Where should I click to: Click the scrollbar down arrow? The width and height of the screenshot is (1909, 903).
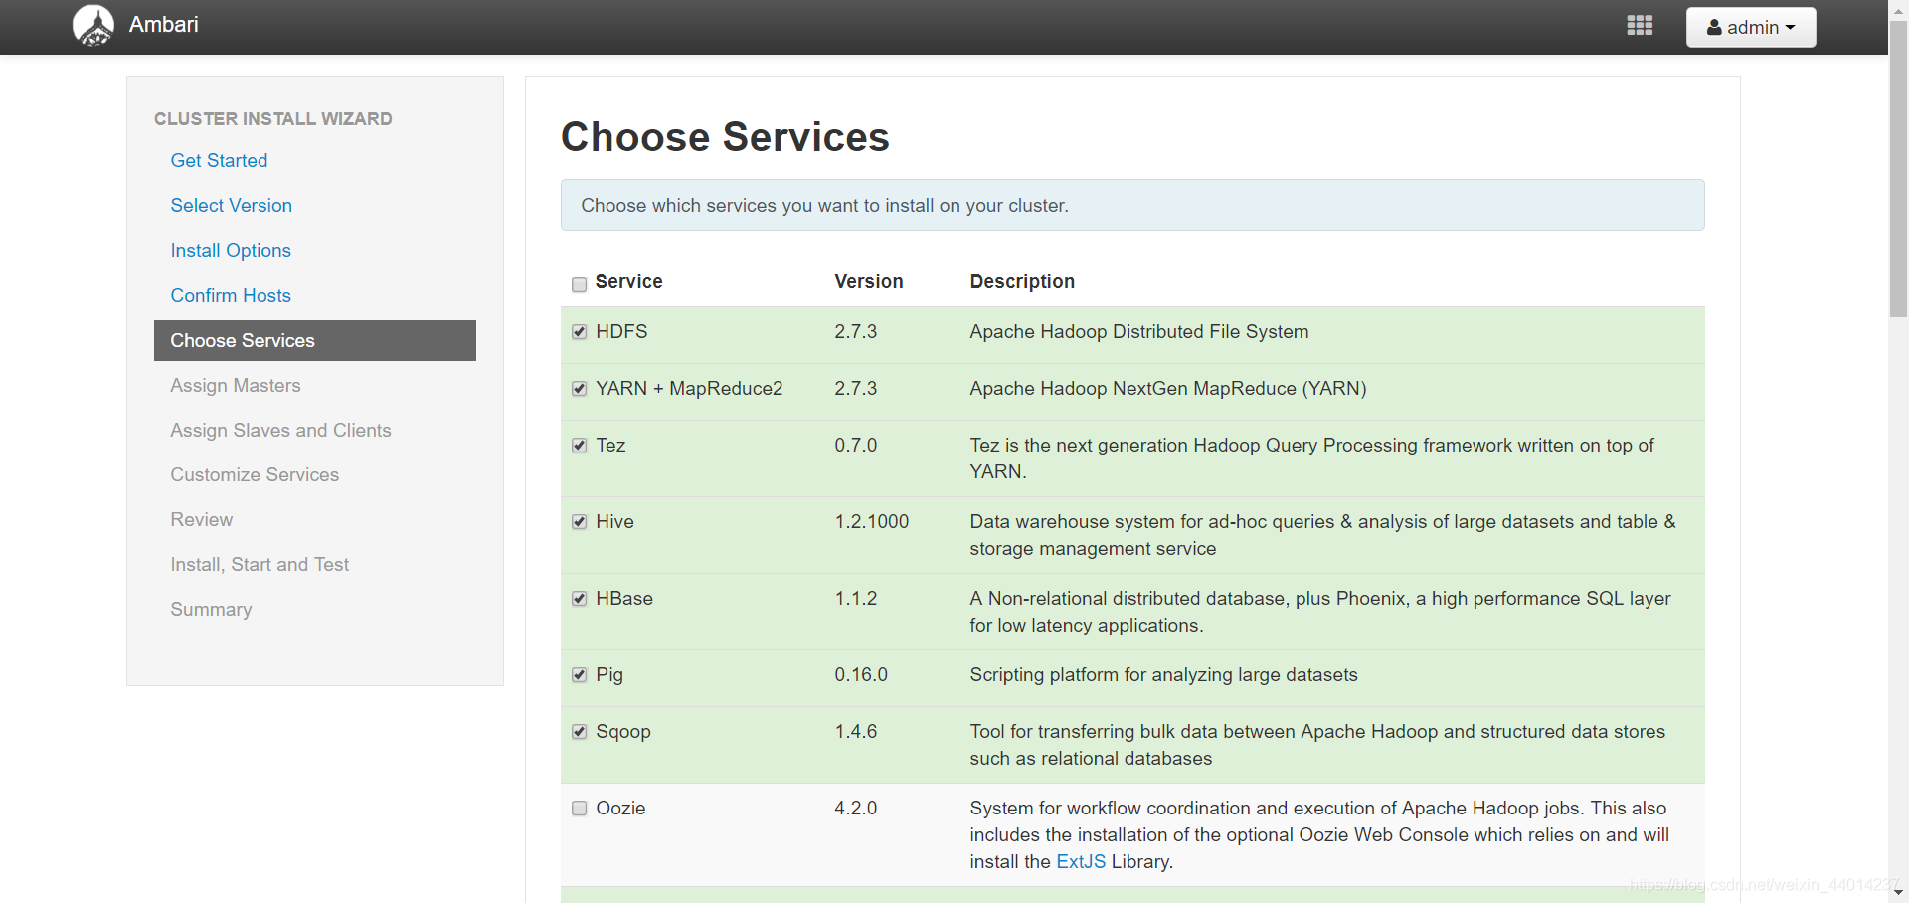pos(1898,893)
